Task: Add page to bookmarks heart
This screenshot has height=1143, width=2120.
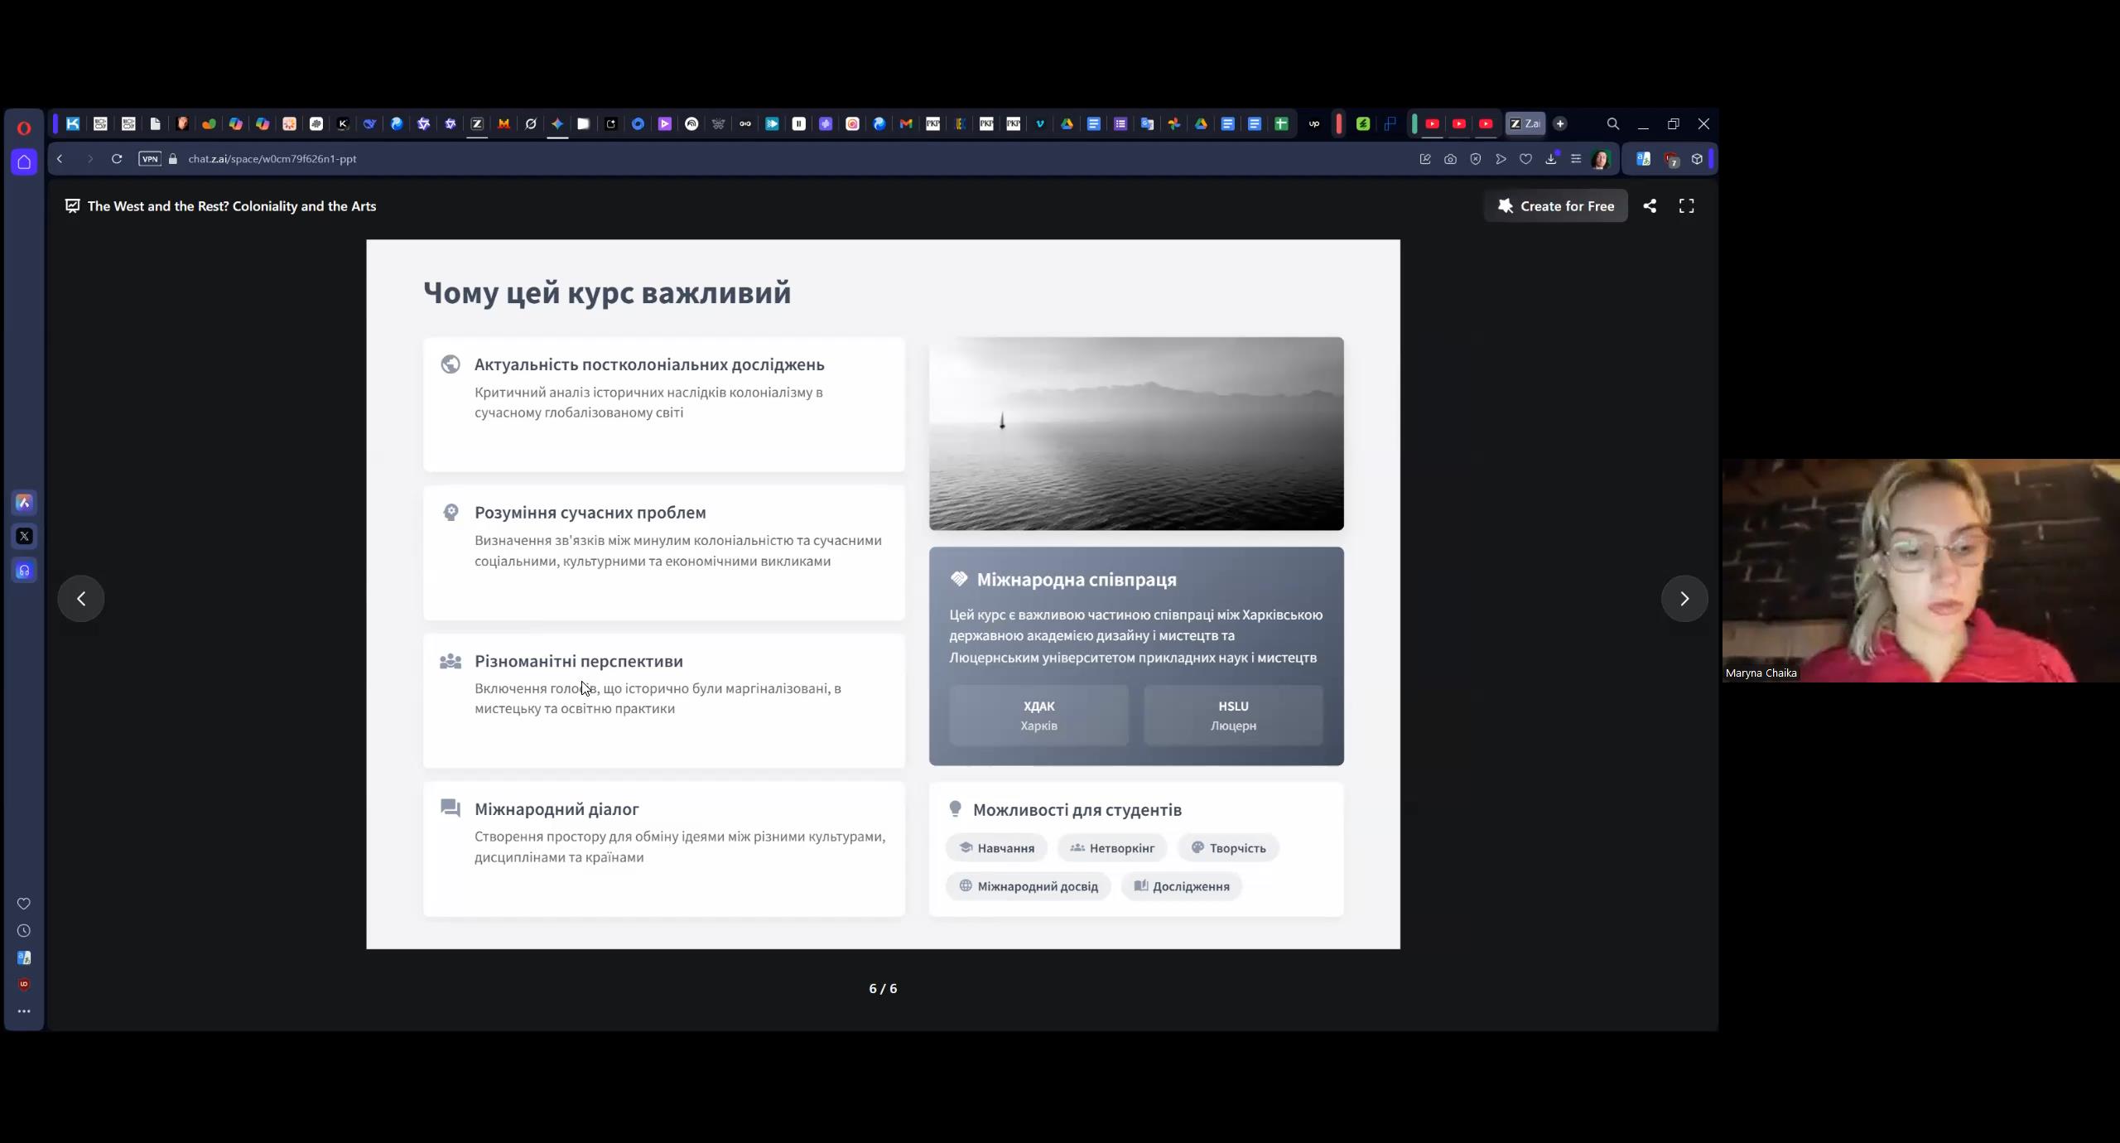Action: [1525, 159]
